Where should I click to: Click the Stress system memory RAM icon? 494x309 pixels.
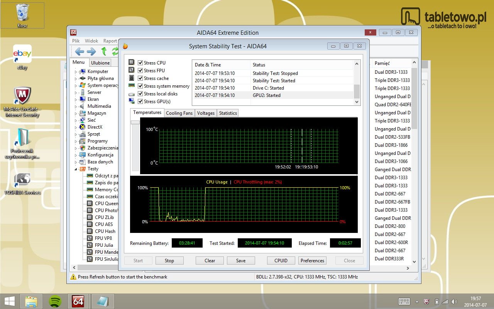coord(132,86)
